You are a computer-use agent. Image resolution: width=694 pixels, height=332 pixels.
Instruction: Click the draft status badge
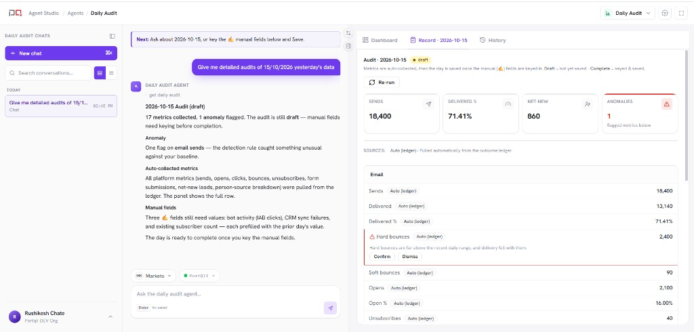(420, 60)
